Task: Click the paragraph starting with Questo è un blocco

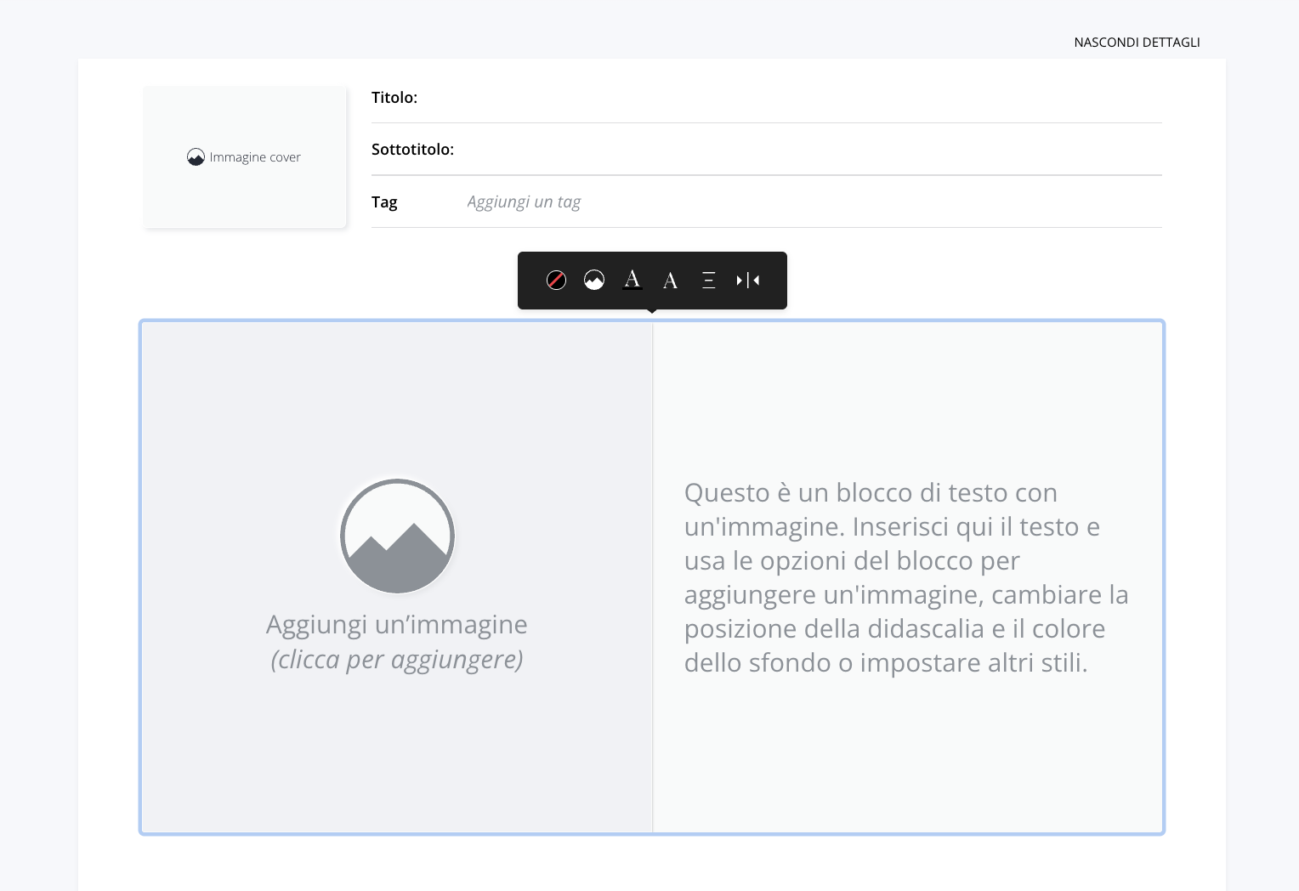Action: click(x=905, y=577)
